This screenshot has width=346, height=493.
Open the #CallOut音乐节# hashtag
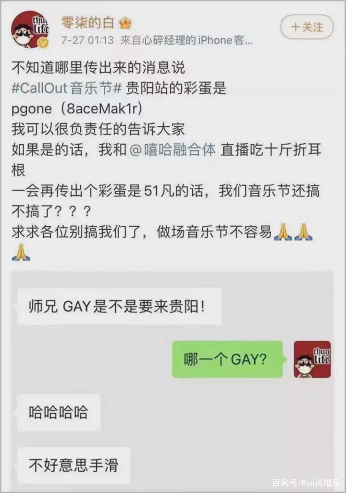pos(66,88)
